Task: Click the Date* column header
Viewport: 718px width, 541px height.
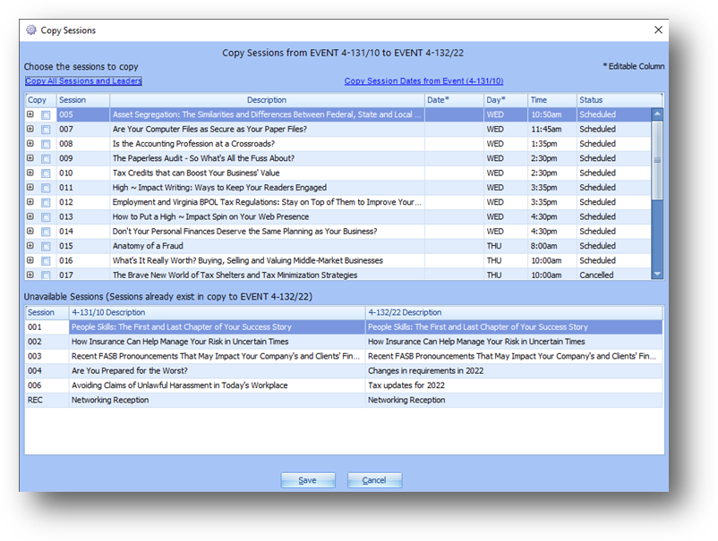Action: 454,100
